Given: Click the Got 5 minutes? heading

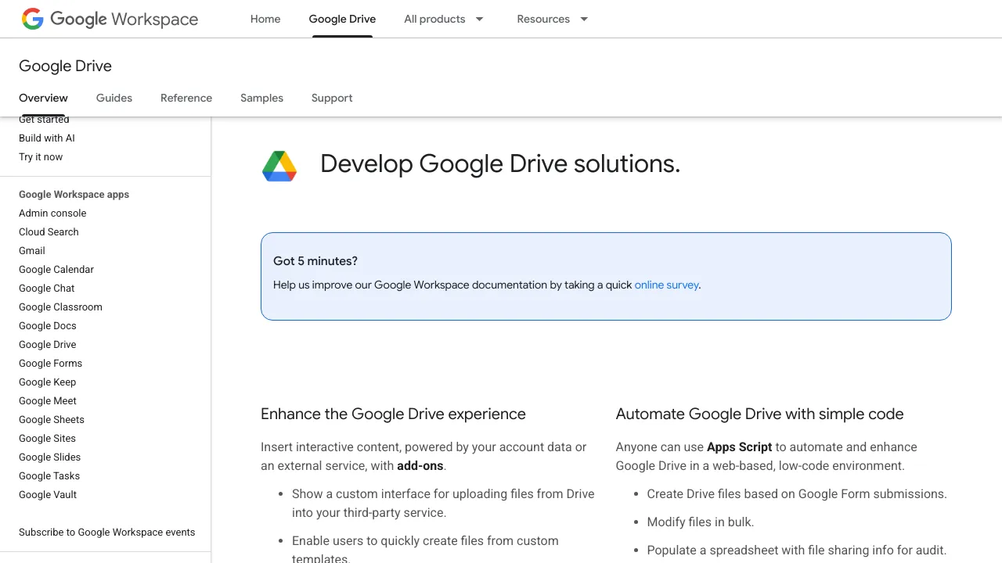Looking at the screenshot, I should coord(315,261).
